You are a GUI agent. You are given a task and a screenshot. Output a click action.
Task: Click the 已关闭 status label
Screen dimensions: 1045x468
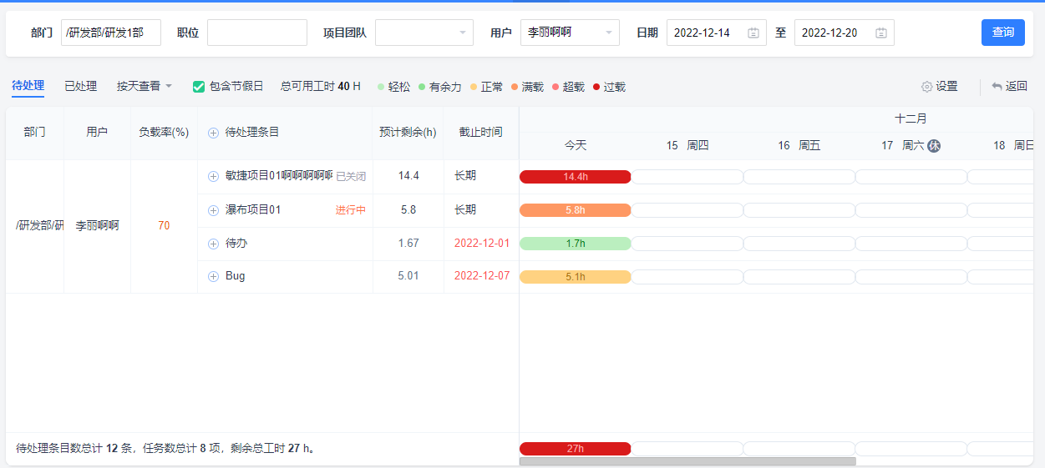pos(351,176)
